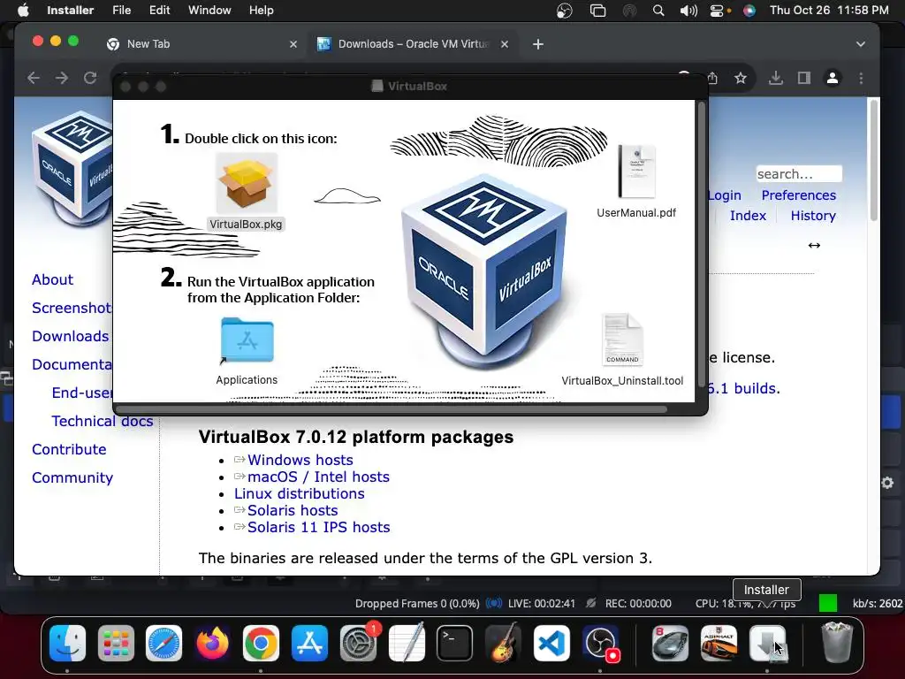
Task: Select the VirtualBox_Uninstall.tool file icon
Action: (x=622, y=339)
